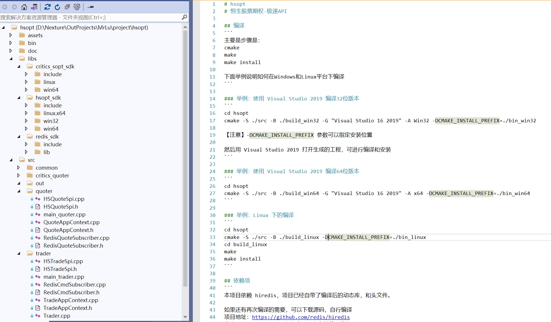Click the Forward navigation arrow in Solution Explorer

(x=14, y=7)
